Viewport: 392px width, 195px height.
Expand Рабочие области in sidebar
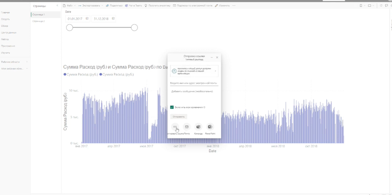pyautogui.click(x=27, y=62)
